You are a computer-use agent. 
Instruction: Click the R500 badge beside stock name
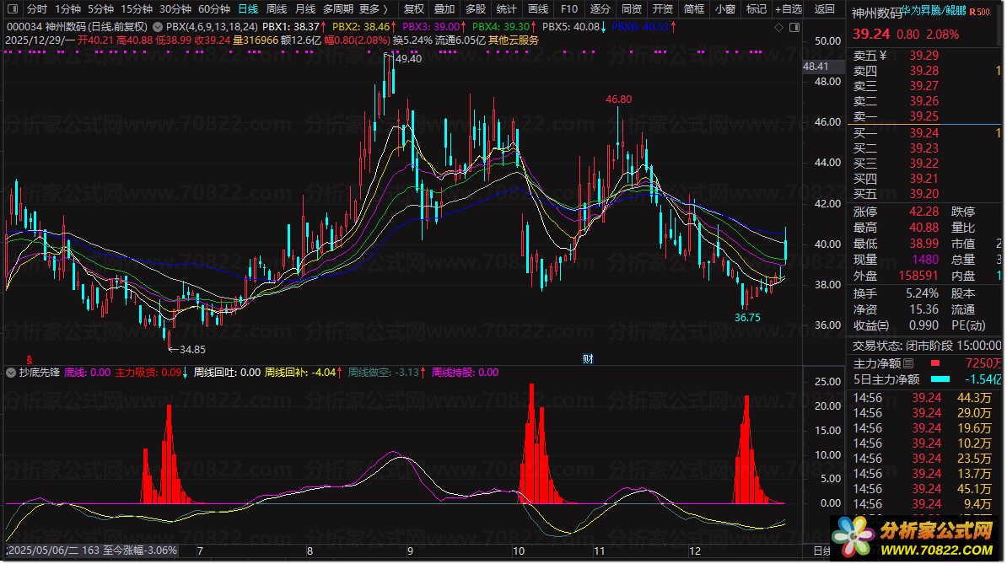tap(979, 13)
